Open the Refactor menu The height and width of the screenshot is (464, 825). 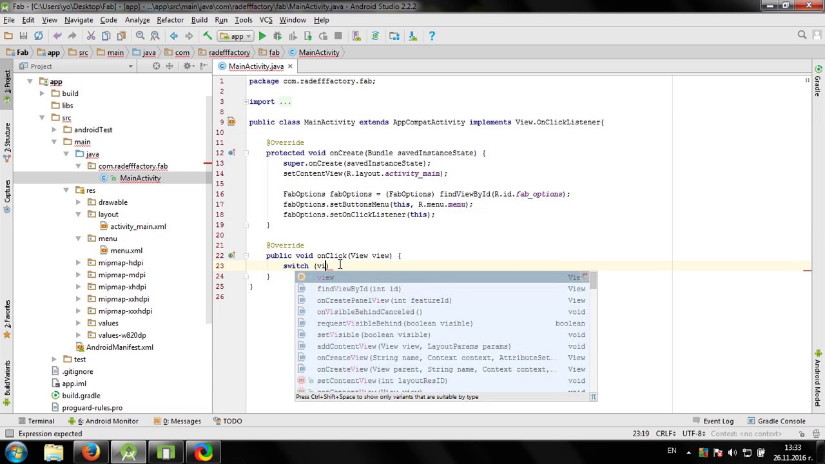(170, 20)
